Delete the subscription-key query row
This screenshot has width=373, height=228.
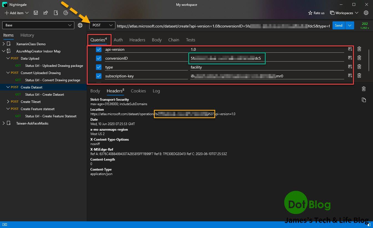tap(359, 75)
